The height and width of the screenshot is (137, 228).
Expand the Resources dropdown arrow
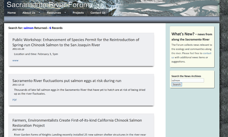tap(65, 13)
